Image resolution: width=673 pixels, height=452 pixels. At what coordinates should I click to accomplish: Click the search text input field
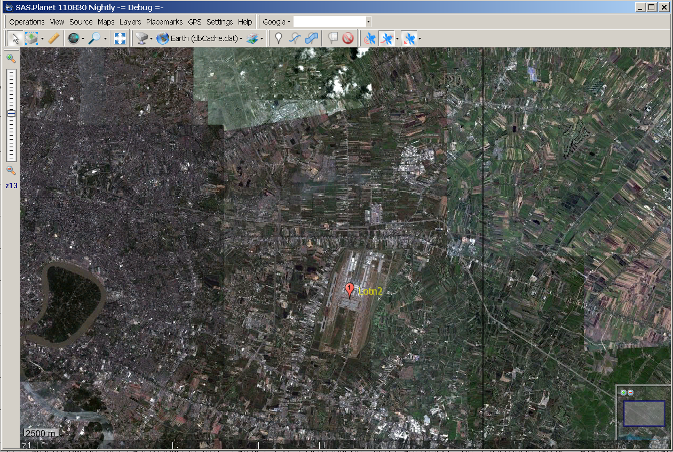[x=329, y=22]
